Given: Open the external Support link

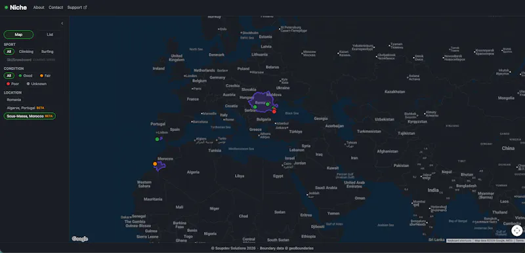Looking at the screenshot, I should point(77,7).
